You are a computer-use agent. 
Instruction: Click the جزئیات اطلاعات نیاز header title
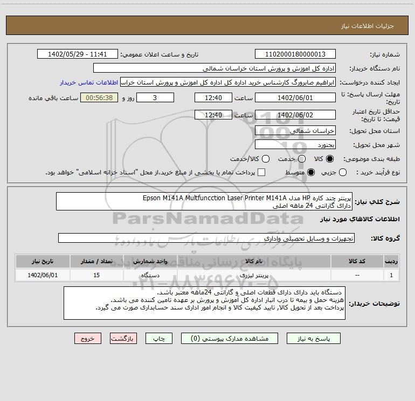(367, 26)
